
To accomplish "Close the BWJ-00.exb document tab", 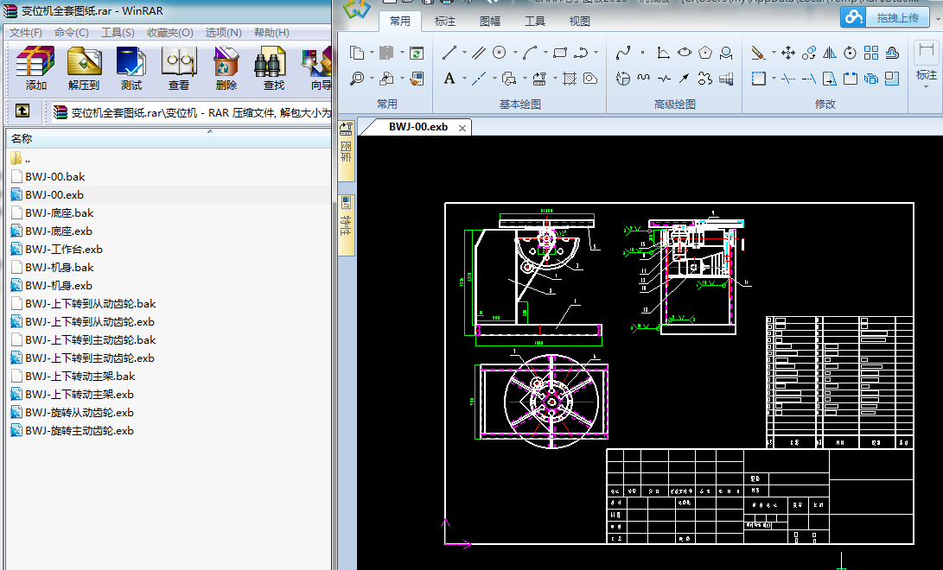I will click(462, 128).
